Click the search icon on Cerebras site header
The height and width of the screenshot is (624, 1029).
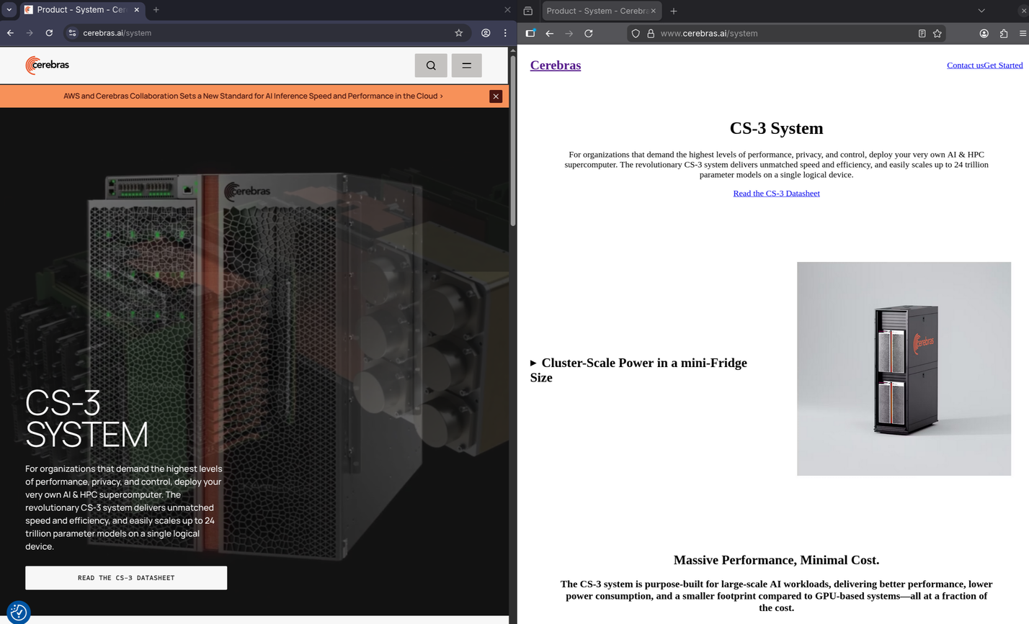click(431, 65)
